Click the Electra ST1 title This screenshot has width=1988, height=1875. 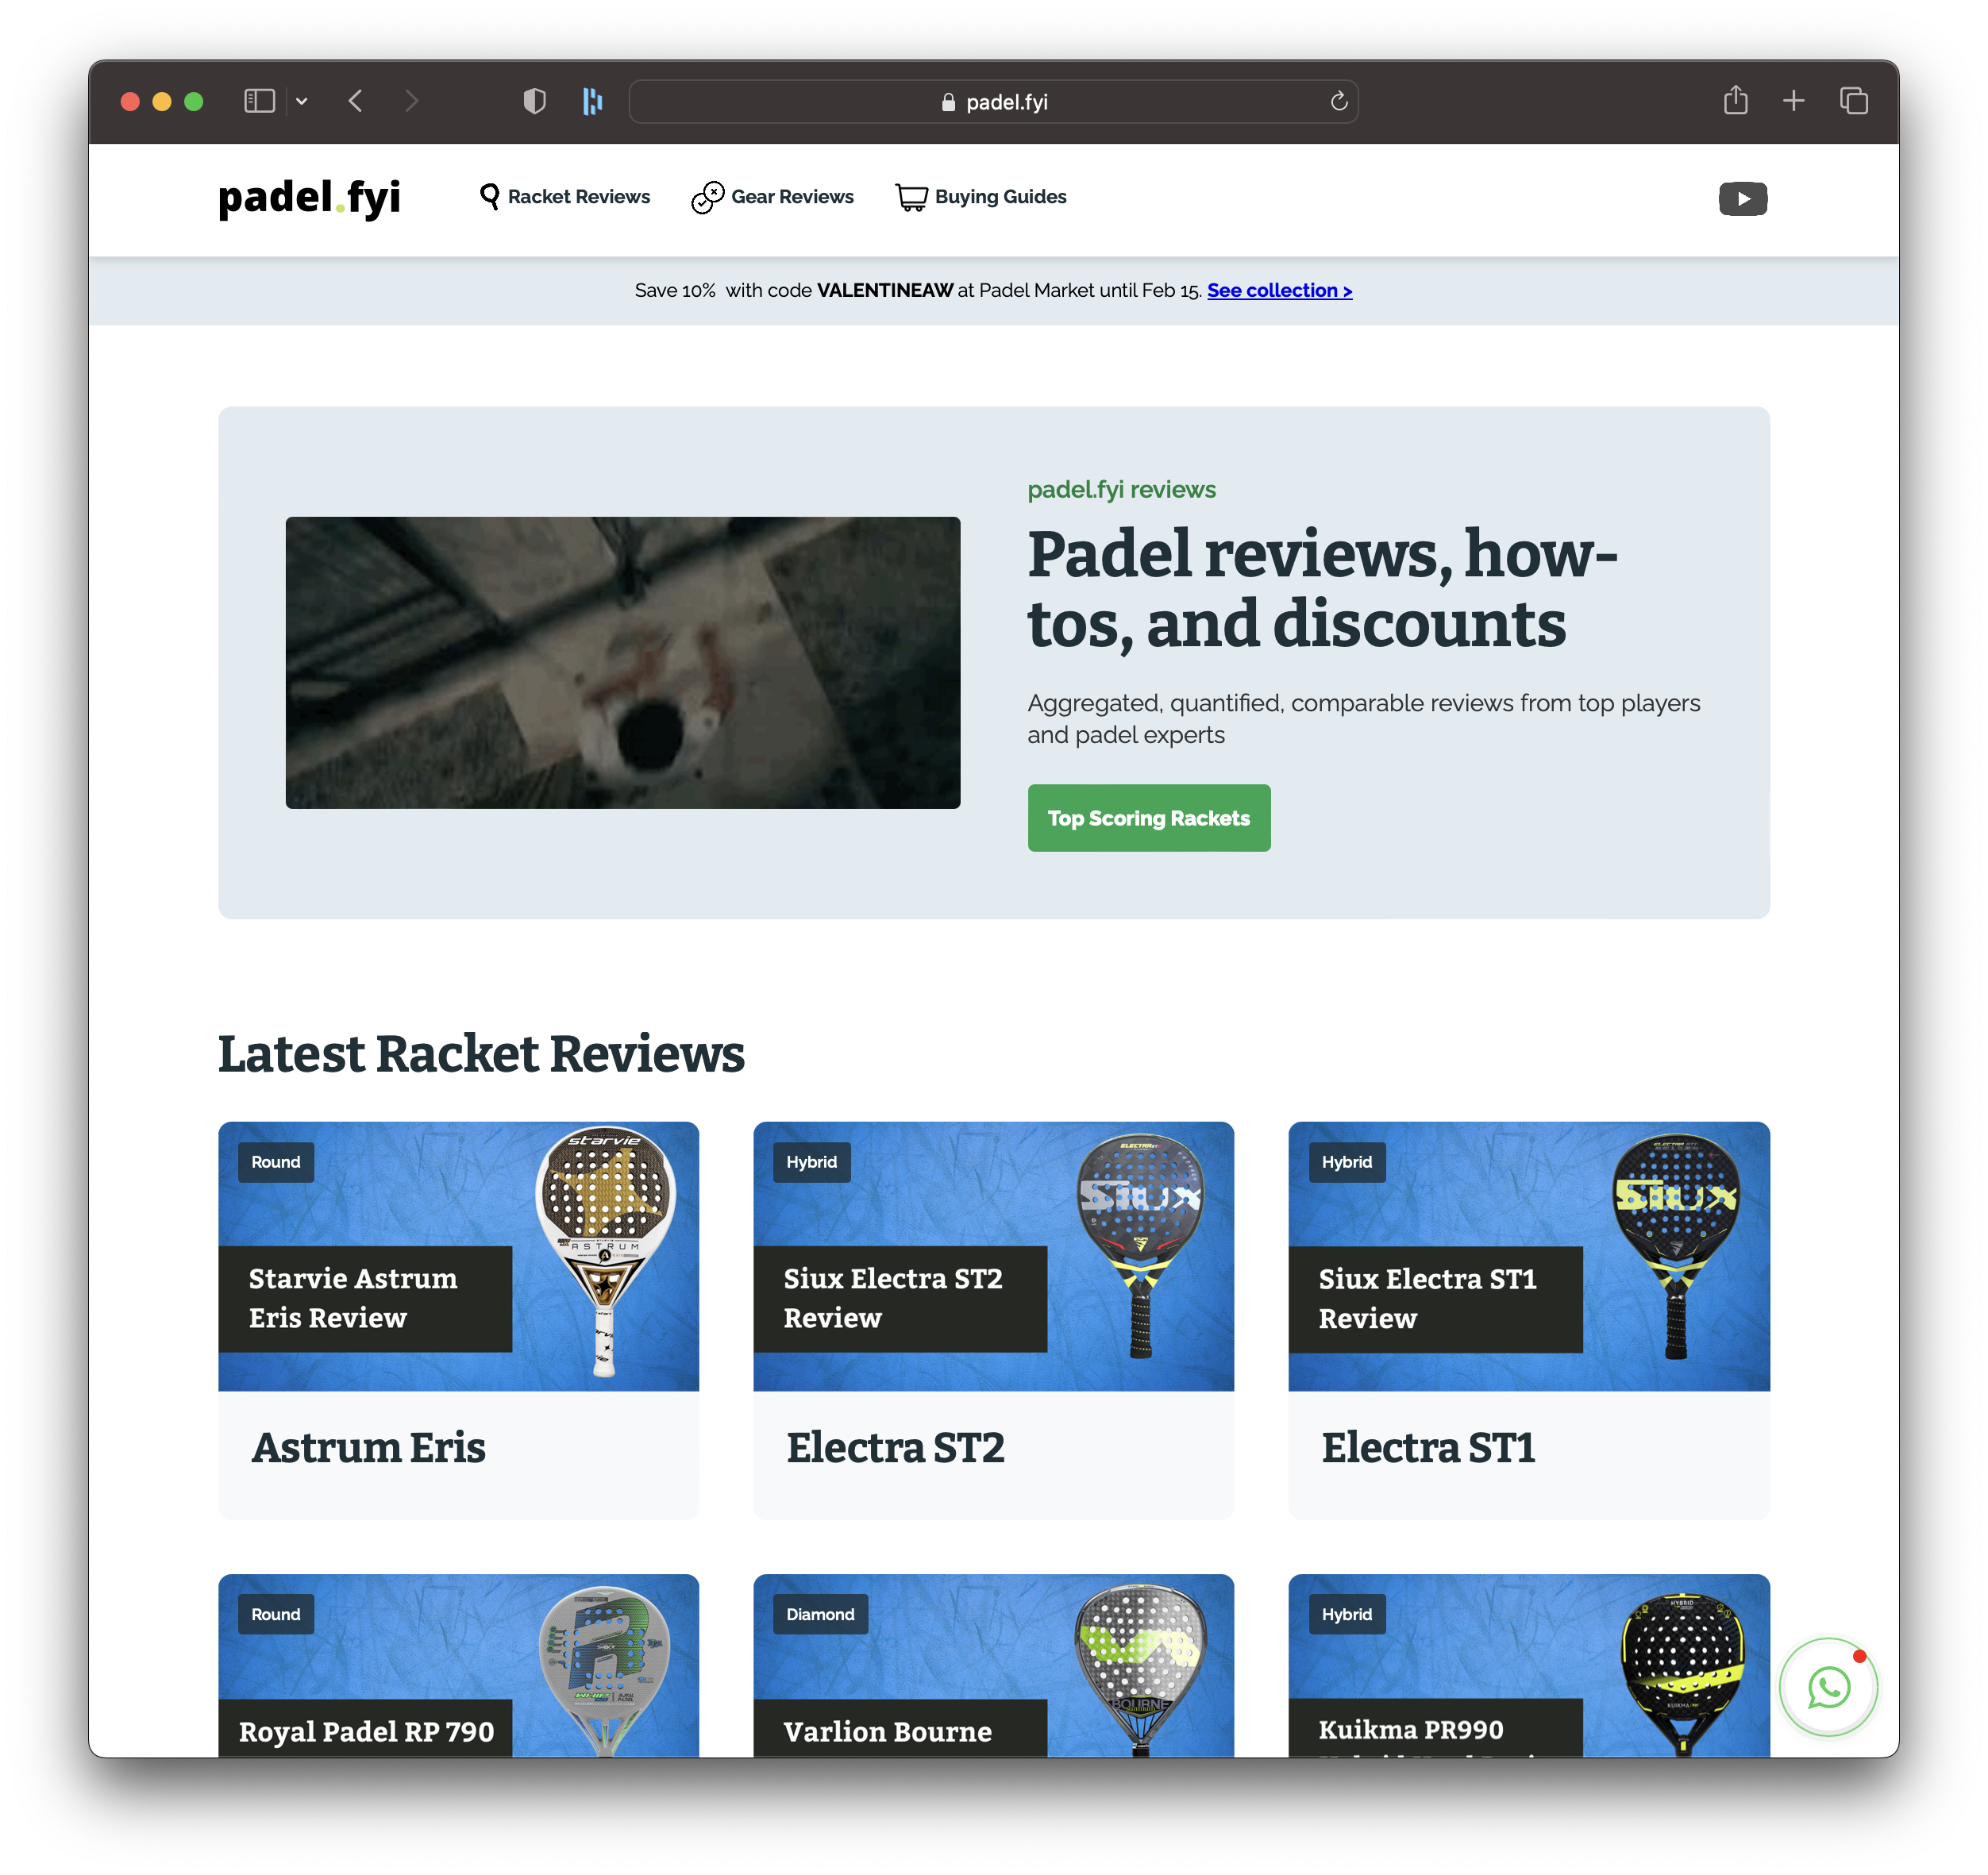tap(1428, 1448)
